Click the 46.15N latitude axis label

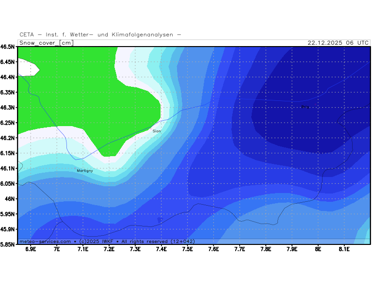click(8, 153)
